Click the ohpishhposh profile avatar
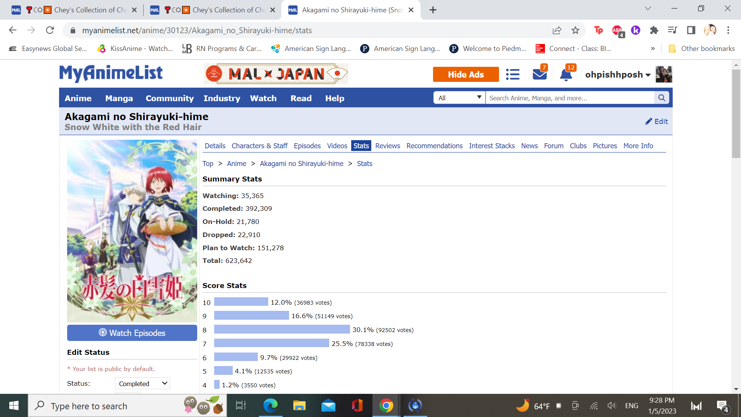Screen dimensions: 741x417 pyautogui.click(x=664, y=74)
